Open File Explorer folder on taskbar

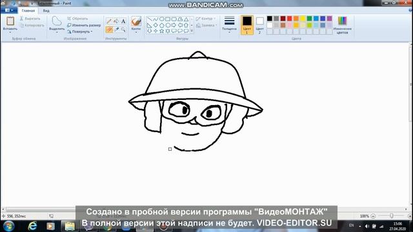pyautogui.click(x=70, y=226)
